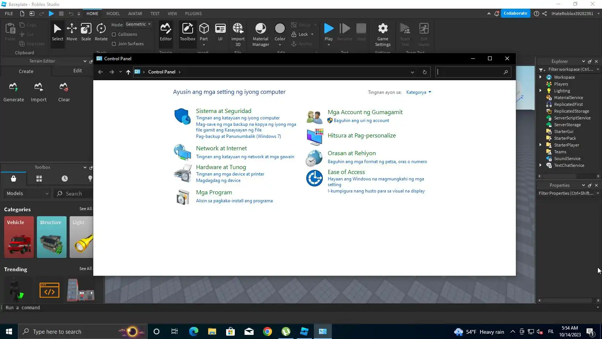
Task: Click Alisin sa pagkaka-install ang programa
Action: pyautogui.click(x=234, y=201)
